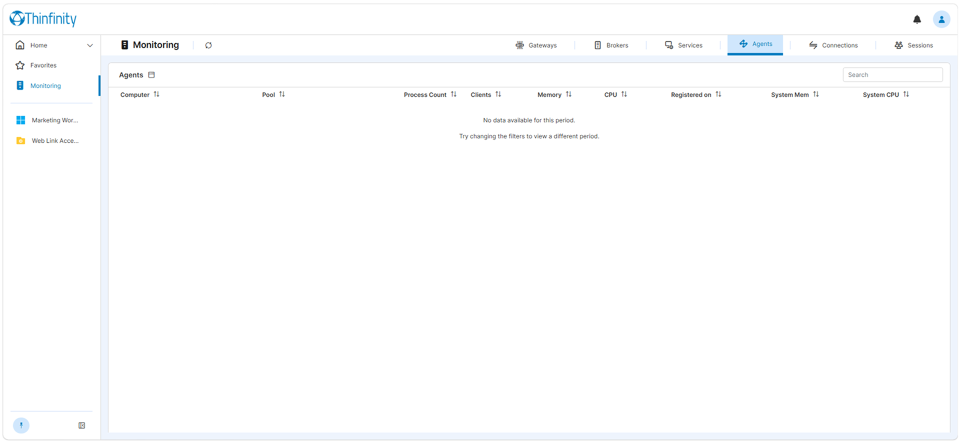
Task: Click the Monitoring page heading
Action: (x=155, y=45)
